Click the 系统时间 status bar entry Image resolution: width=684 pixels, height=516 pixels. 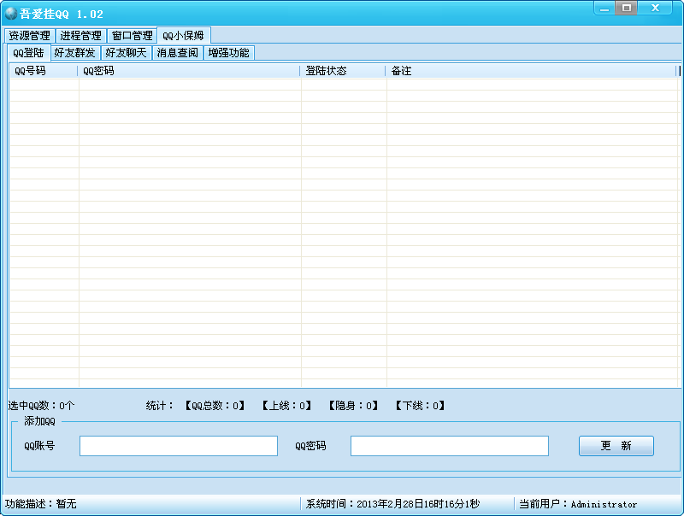(x=392, y=504)
